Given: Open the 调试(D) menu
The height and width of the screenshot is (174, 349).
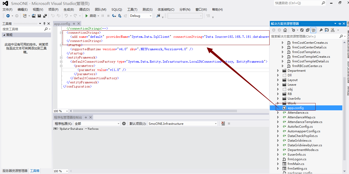Looking at the screenshot, I should tap(84, 10).
